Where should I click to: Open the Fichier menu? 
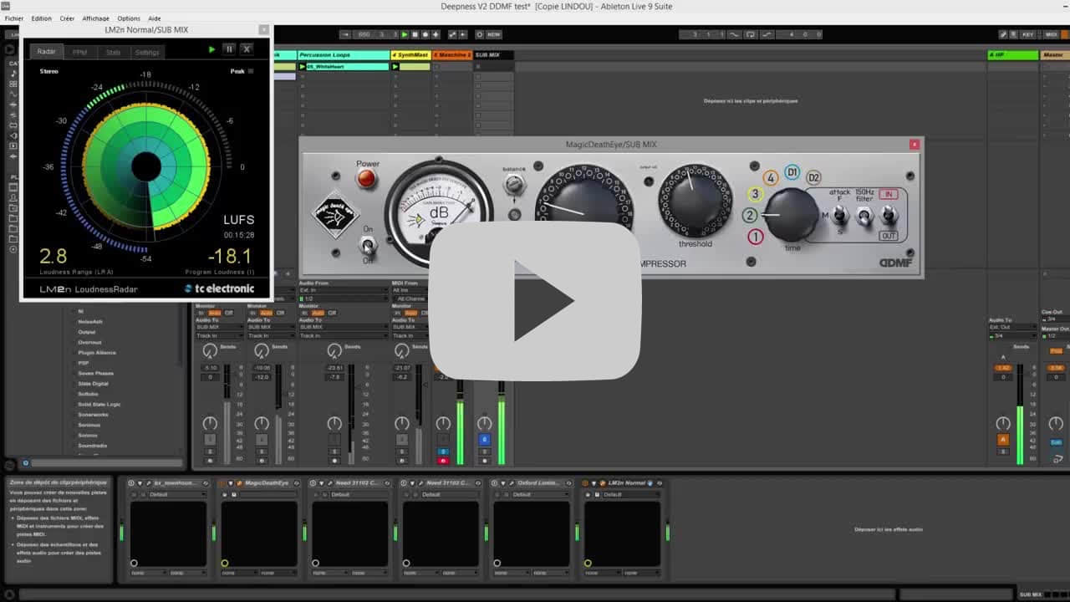pyautogui.click(x=14, y=18)
